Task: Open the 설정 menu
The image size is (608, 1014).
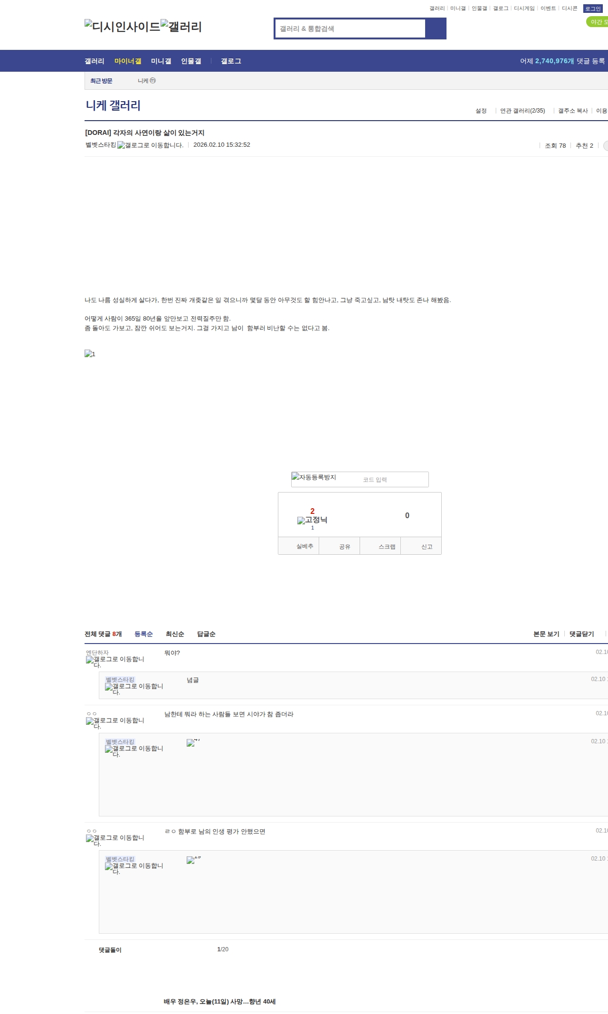Action: 481,111
